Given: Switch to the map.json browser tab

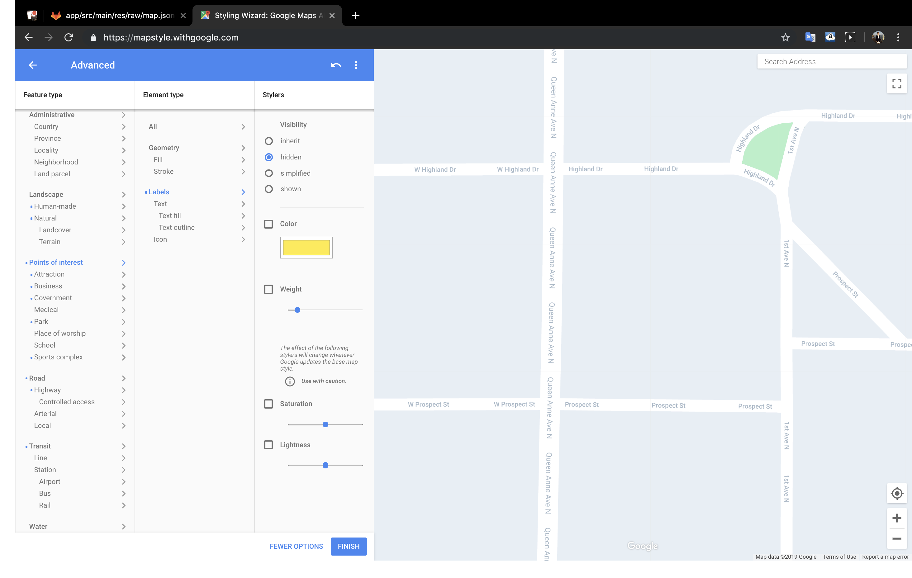Looking at the screenshot, I should pos(119,16).
